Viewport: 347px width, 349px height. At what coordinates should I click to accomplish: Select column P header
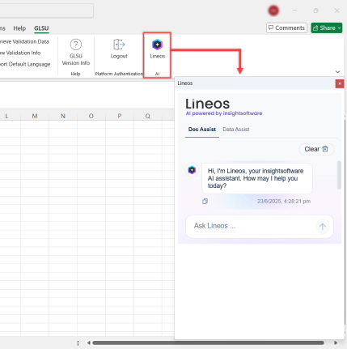pos(120,116)
